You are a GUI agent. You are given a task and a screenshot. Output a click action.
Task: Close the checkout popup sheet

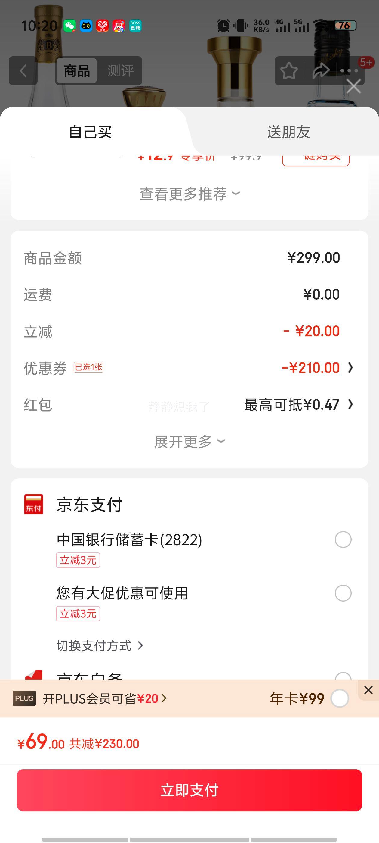pyautogui.click(x=353, y=86)
